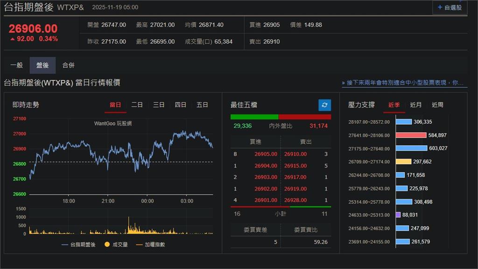
Task: Switch 壓力支撐 to 近月 view
Action: [x=415, y=105]
